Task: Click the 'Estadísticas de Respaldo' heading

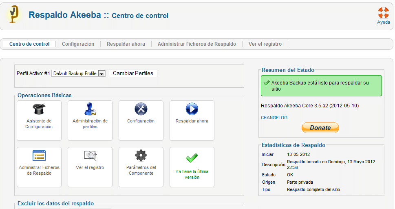Action: tap(293, 145)
